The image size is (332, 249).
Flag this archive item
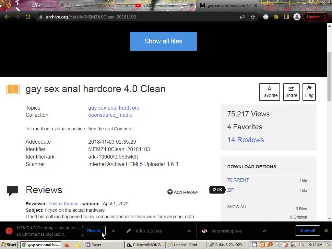(x=309, y=92)
